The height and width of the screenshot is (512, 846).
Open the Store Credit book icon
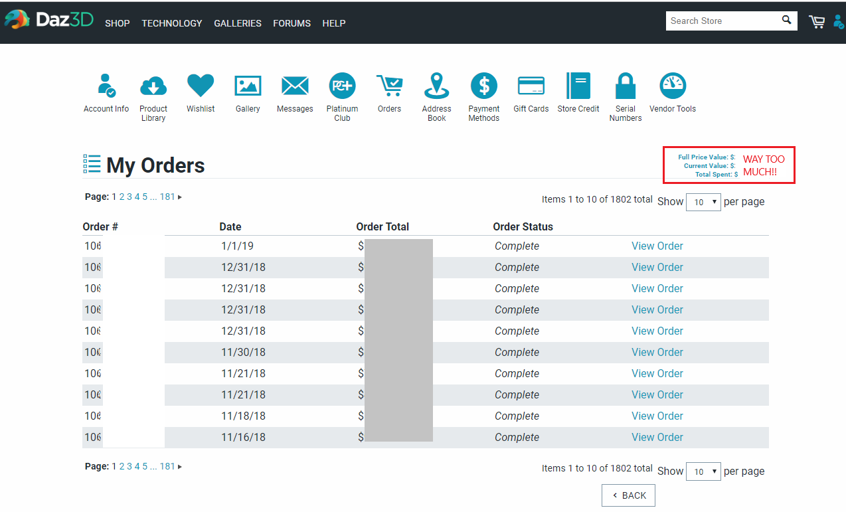tap(578, 86)
